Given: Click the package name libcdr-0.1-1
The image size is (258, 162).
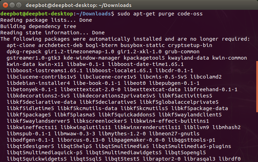Looking at the screenshot, I should pos(174,70).
